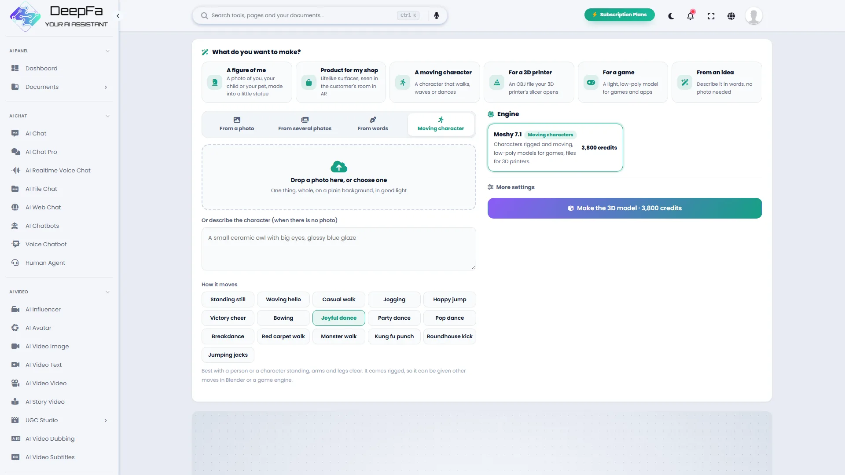Select the Waving hello movement
The width and height of the screenshot is (845, 475).
point(283,300)
